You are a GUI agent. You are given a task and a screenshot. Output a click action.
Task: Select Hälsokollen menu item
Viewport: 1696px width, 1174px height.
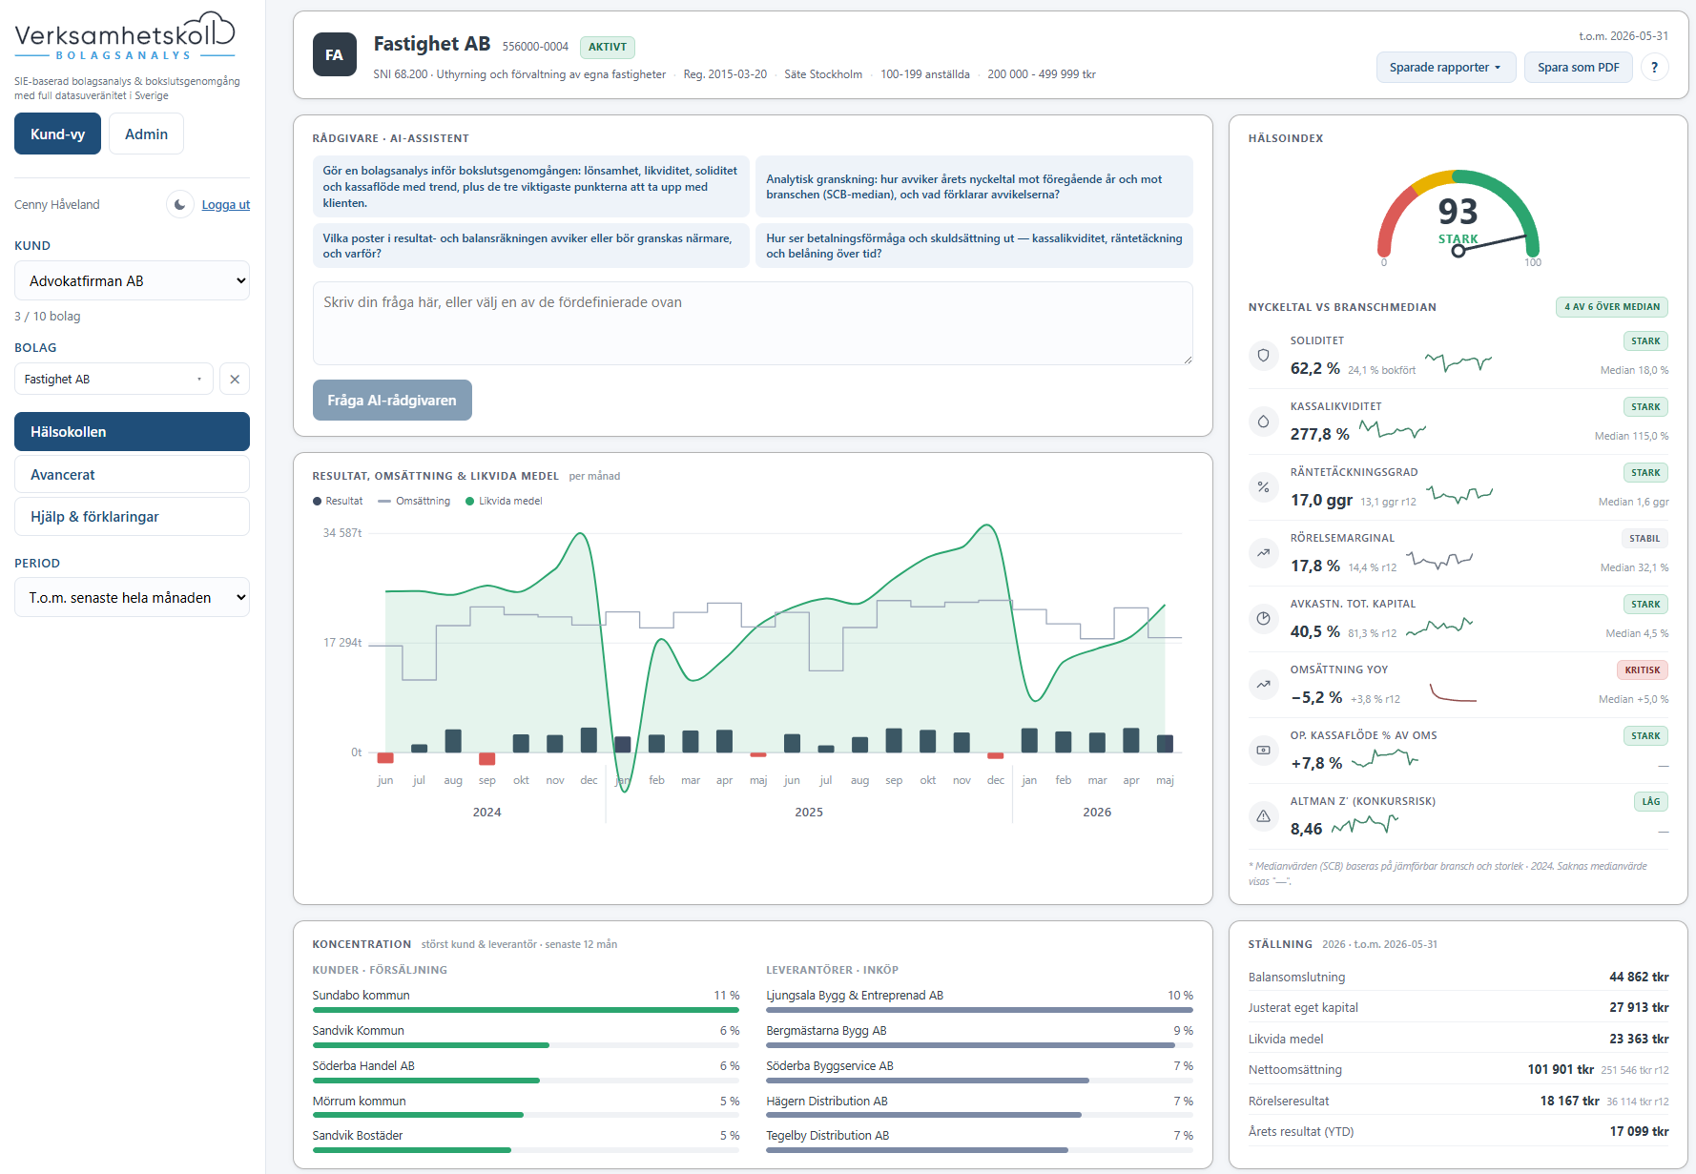pyautogui.click(x=132, y=431)
